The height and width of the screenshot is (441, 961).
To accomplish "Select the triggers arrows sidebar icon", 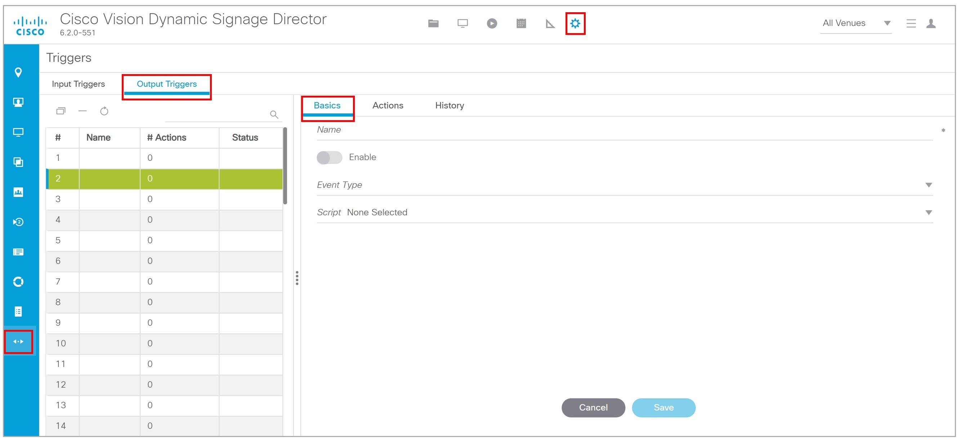I will (x=18, y=342).
